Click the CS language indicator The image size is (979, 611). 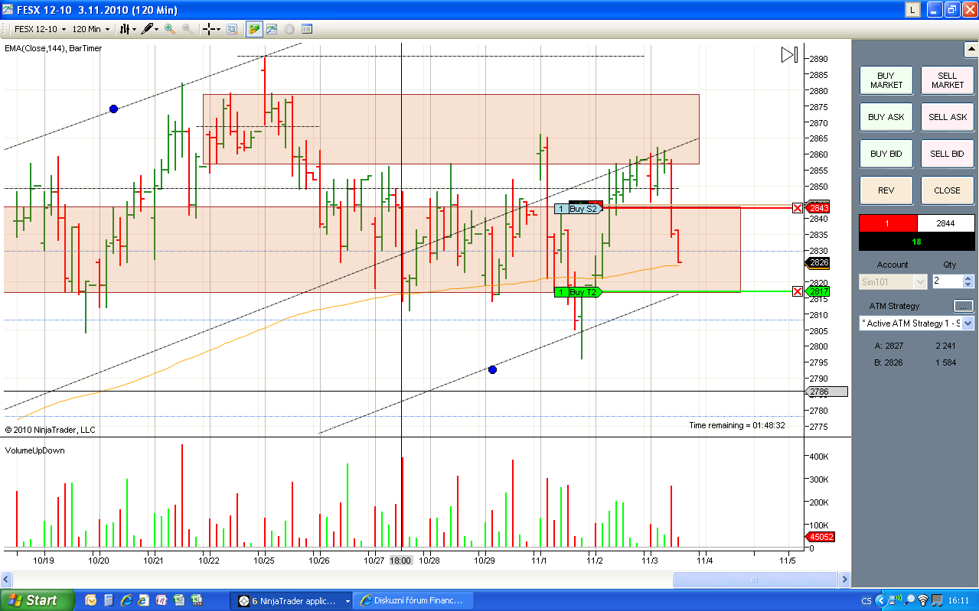click(x=866, y=600)
